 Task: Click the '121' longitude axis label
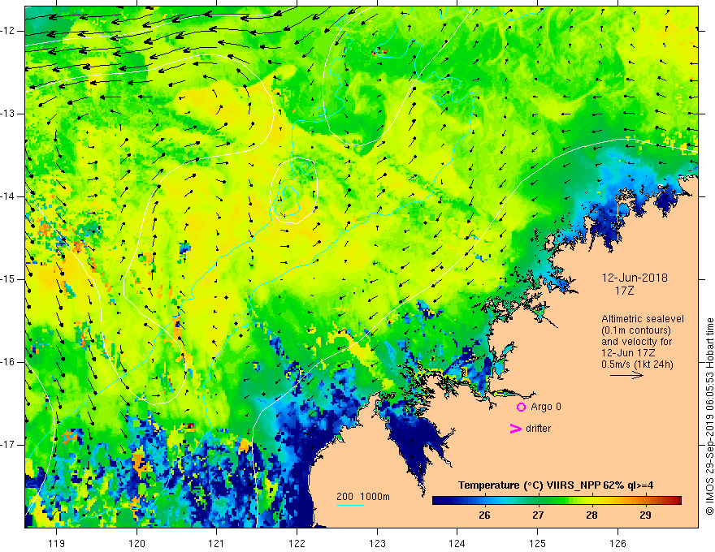217,543
